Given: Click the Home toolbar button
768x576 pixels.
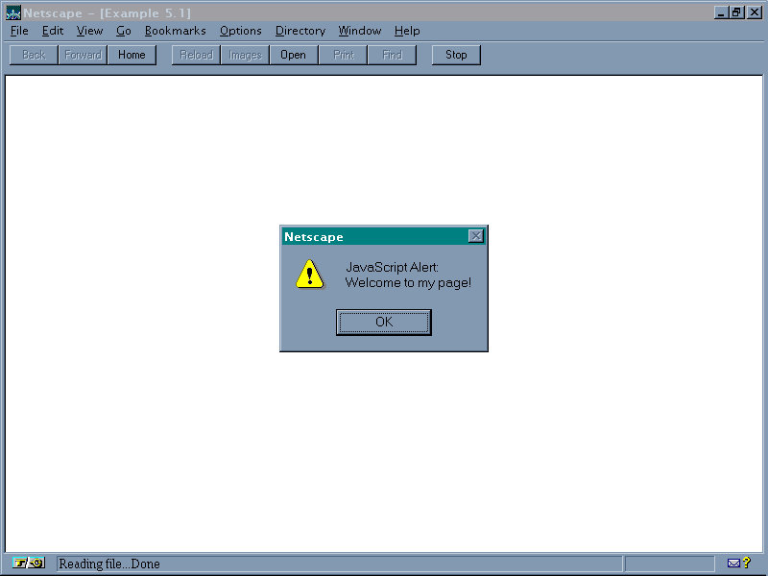Looking at the screenshot, I should click(132, 55).
